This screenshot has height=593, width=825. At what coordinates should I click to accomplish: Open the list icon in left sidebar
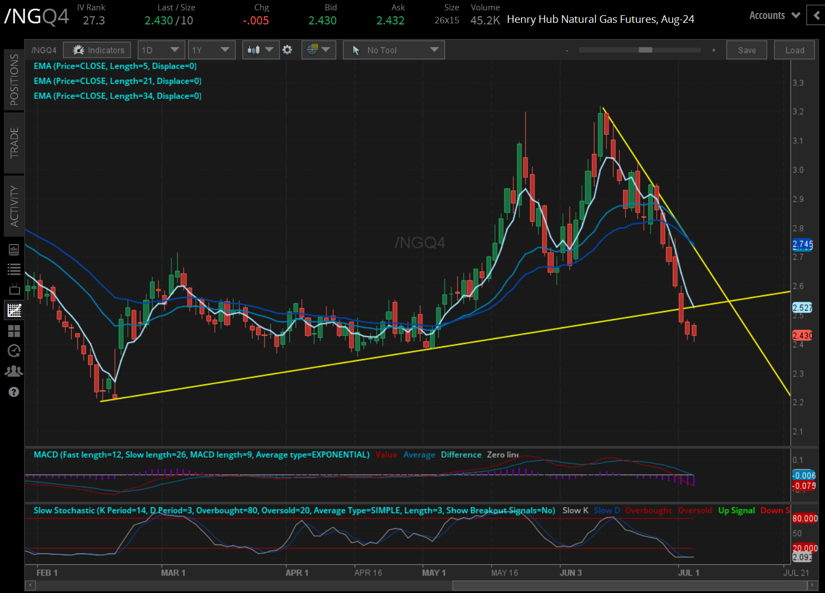pos(14,269)
